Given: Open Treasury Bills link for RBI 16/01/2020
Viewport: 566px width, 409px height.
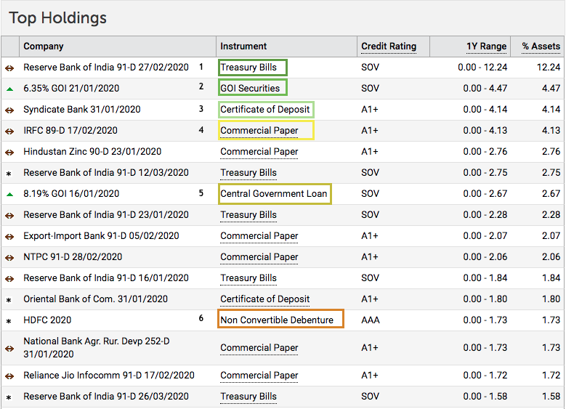Looking at the screenshot, I should click(248, 278).
